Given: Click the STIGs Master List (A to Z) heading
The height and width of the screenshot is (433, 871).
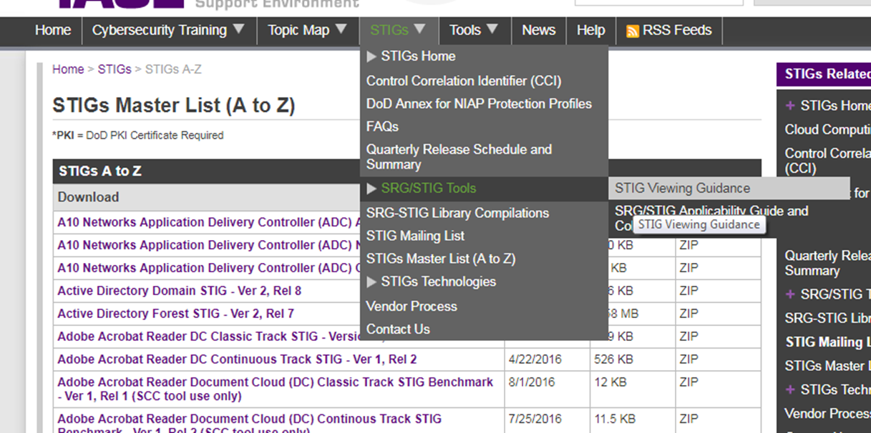Looking at the screenshot, I should 174,106.
